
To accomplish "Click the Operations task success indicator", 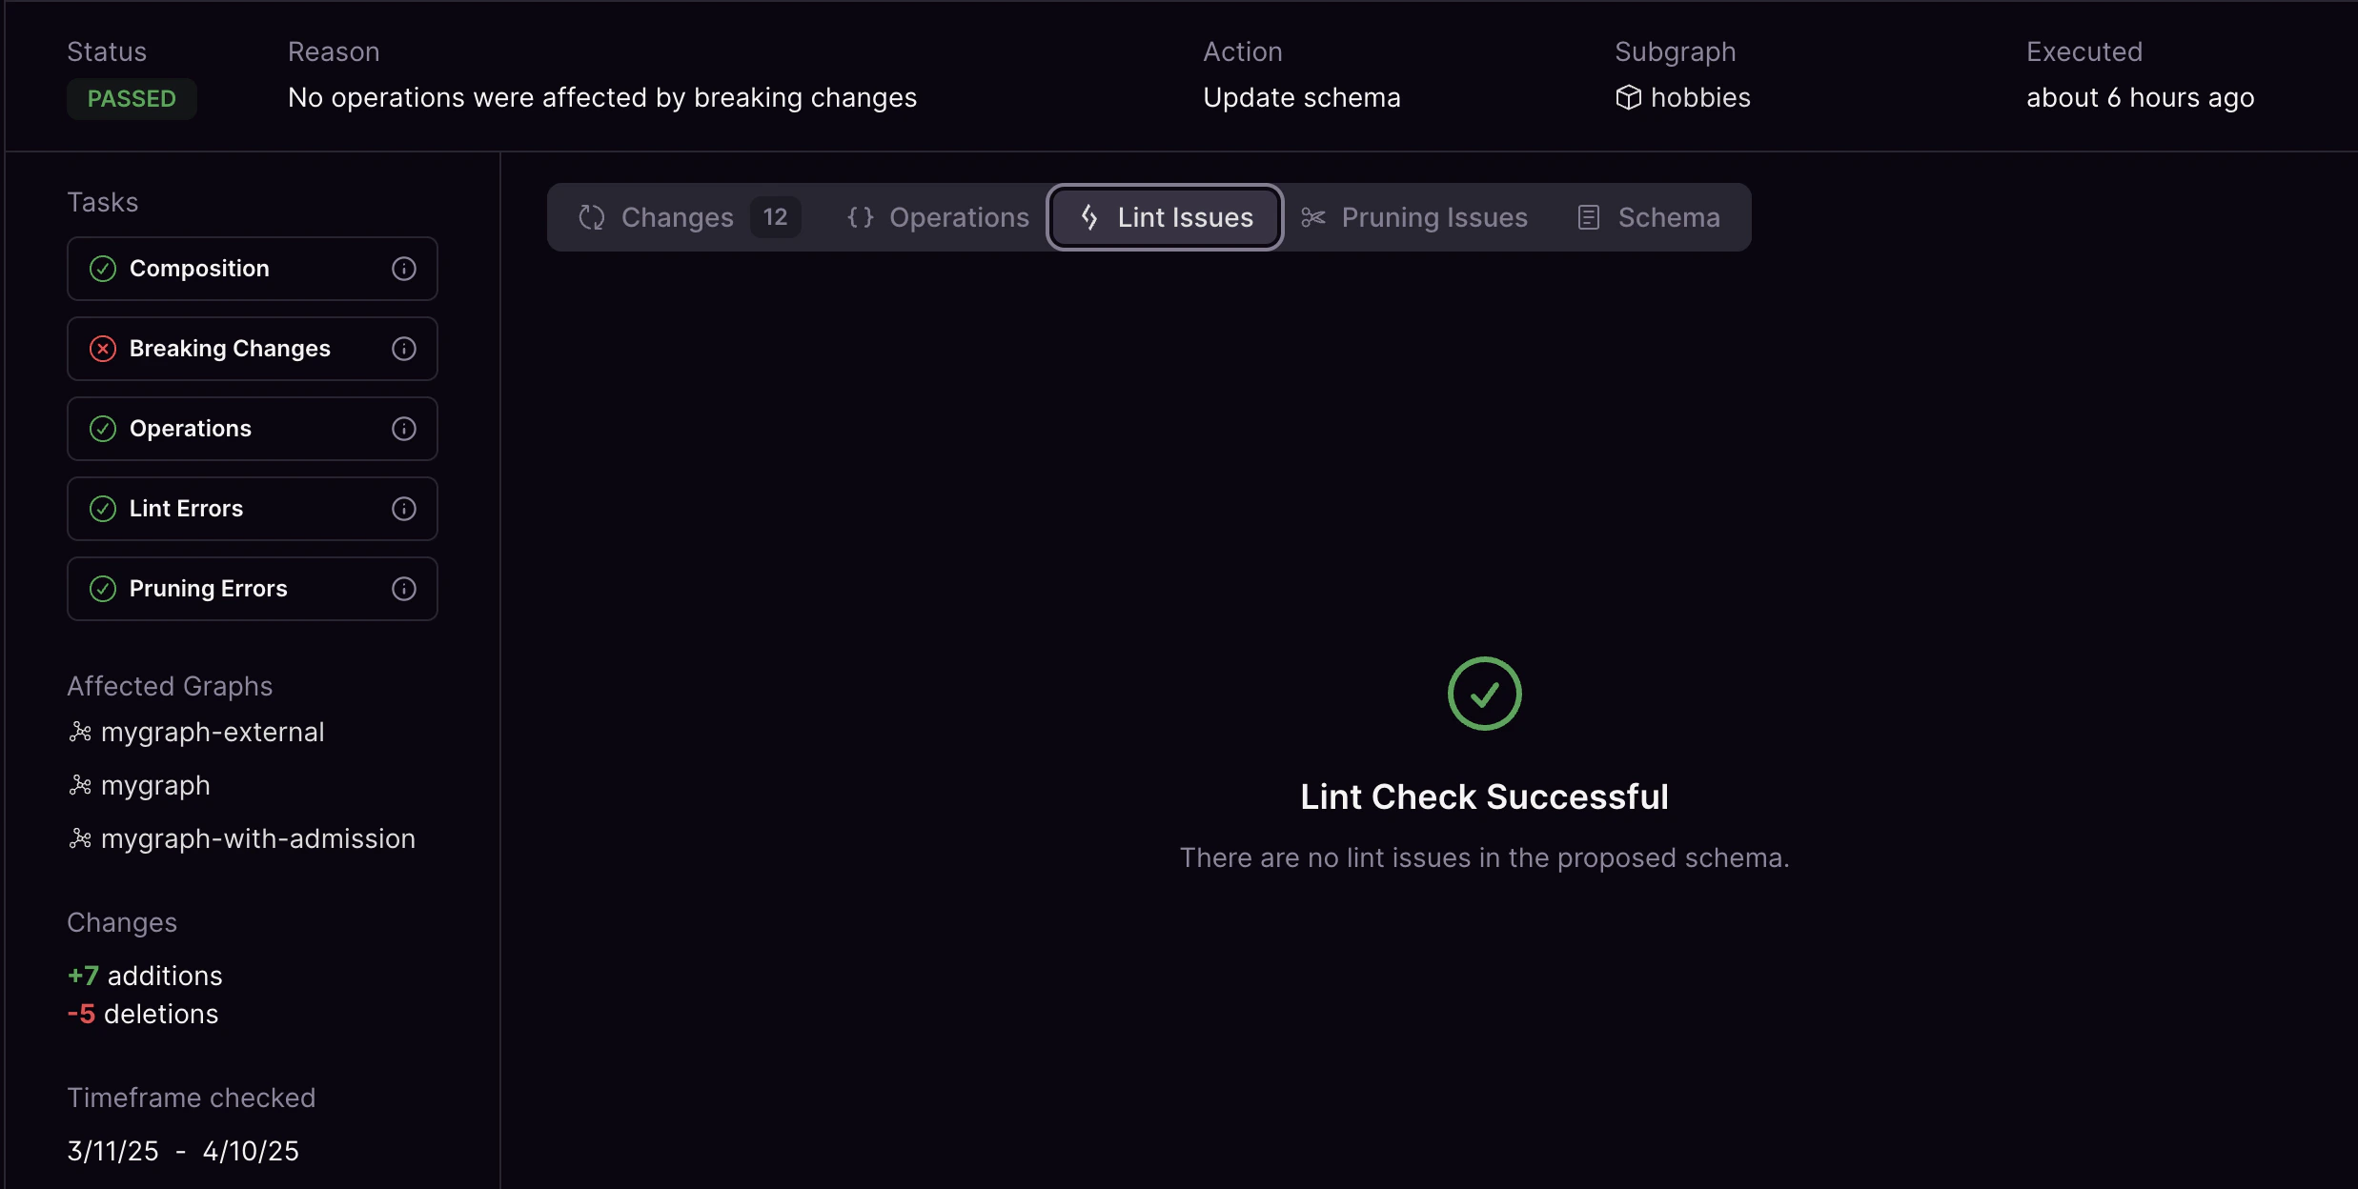I will [103, 429].
